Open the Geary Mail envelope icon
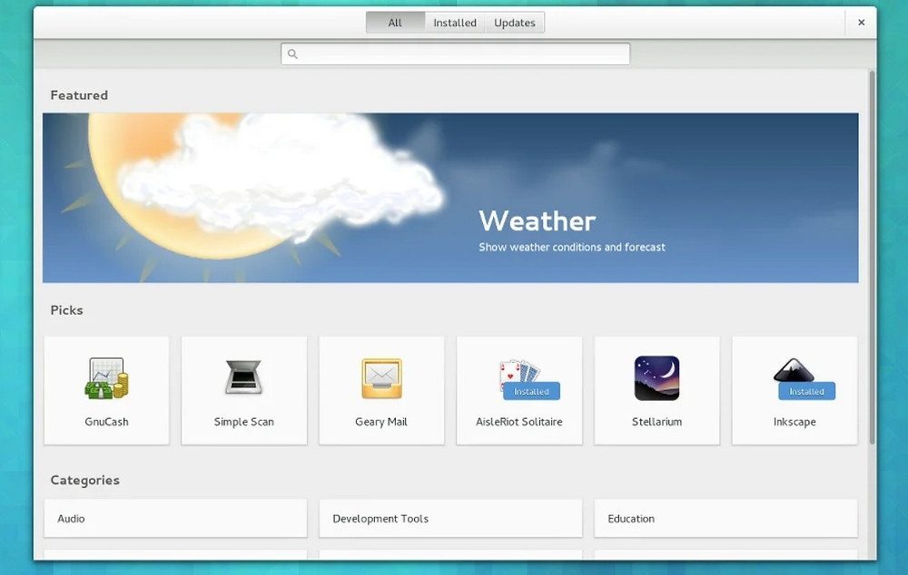The image size is (908, 575). pyautogui.click(x=381, y=378)
